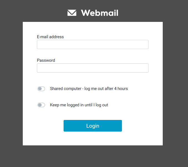
Task: Click the Password field label
Action: [46, 60]
